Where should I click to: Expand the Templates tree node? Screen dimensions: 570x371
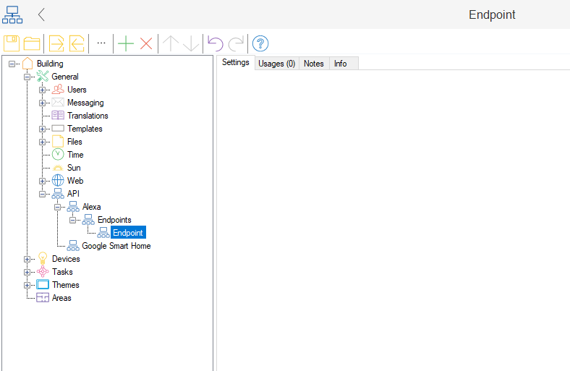click(x=43, y=129)
